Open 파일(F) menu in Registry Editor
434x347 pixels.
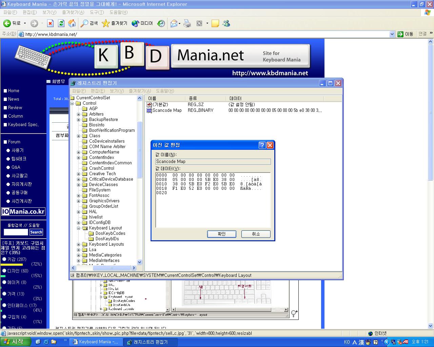coord(79,91)
